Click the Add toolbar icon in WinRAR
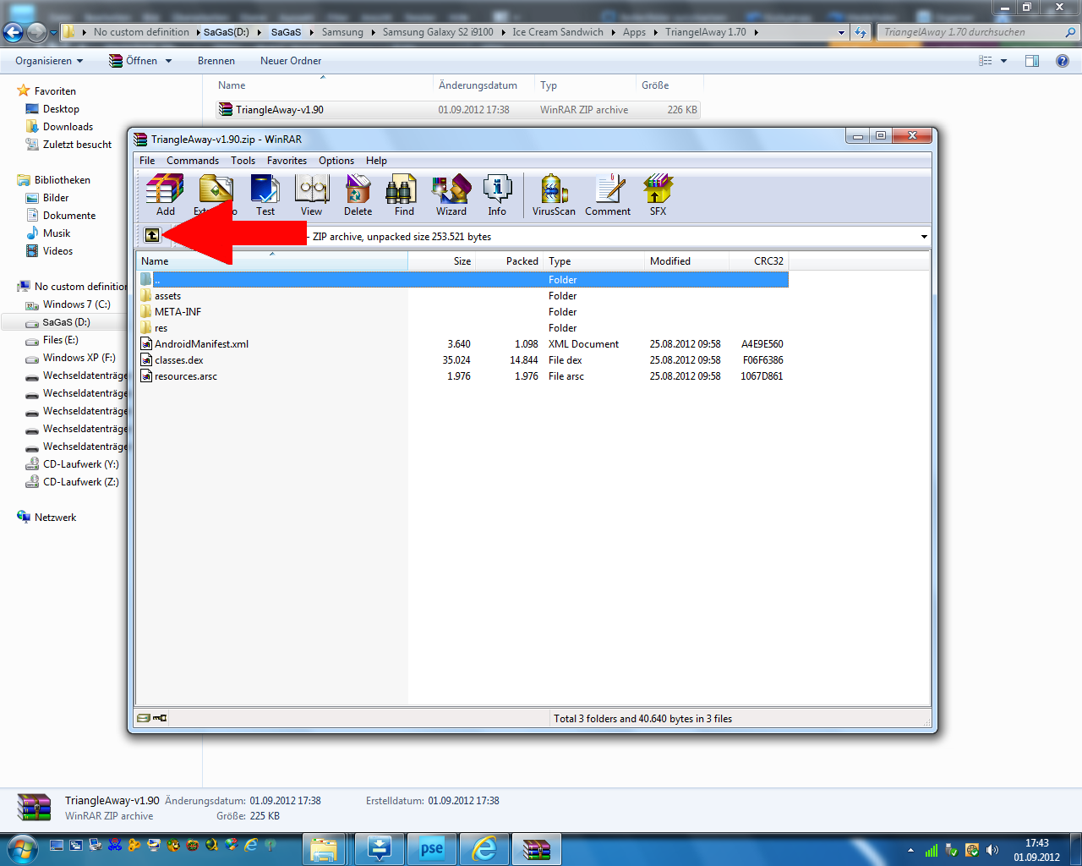The height and width of the screenshot is (866, 1082). (x=165, y=195)
